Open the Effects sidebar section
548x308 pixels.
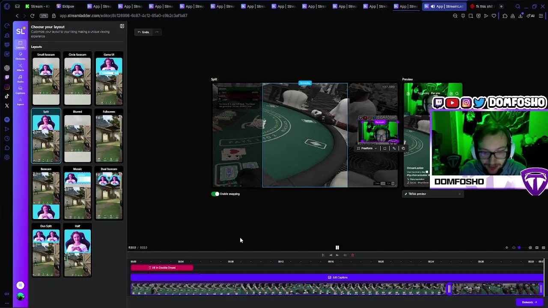[20, 67]
